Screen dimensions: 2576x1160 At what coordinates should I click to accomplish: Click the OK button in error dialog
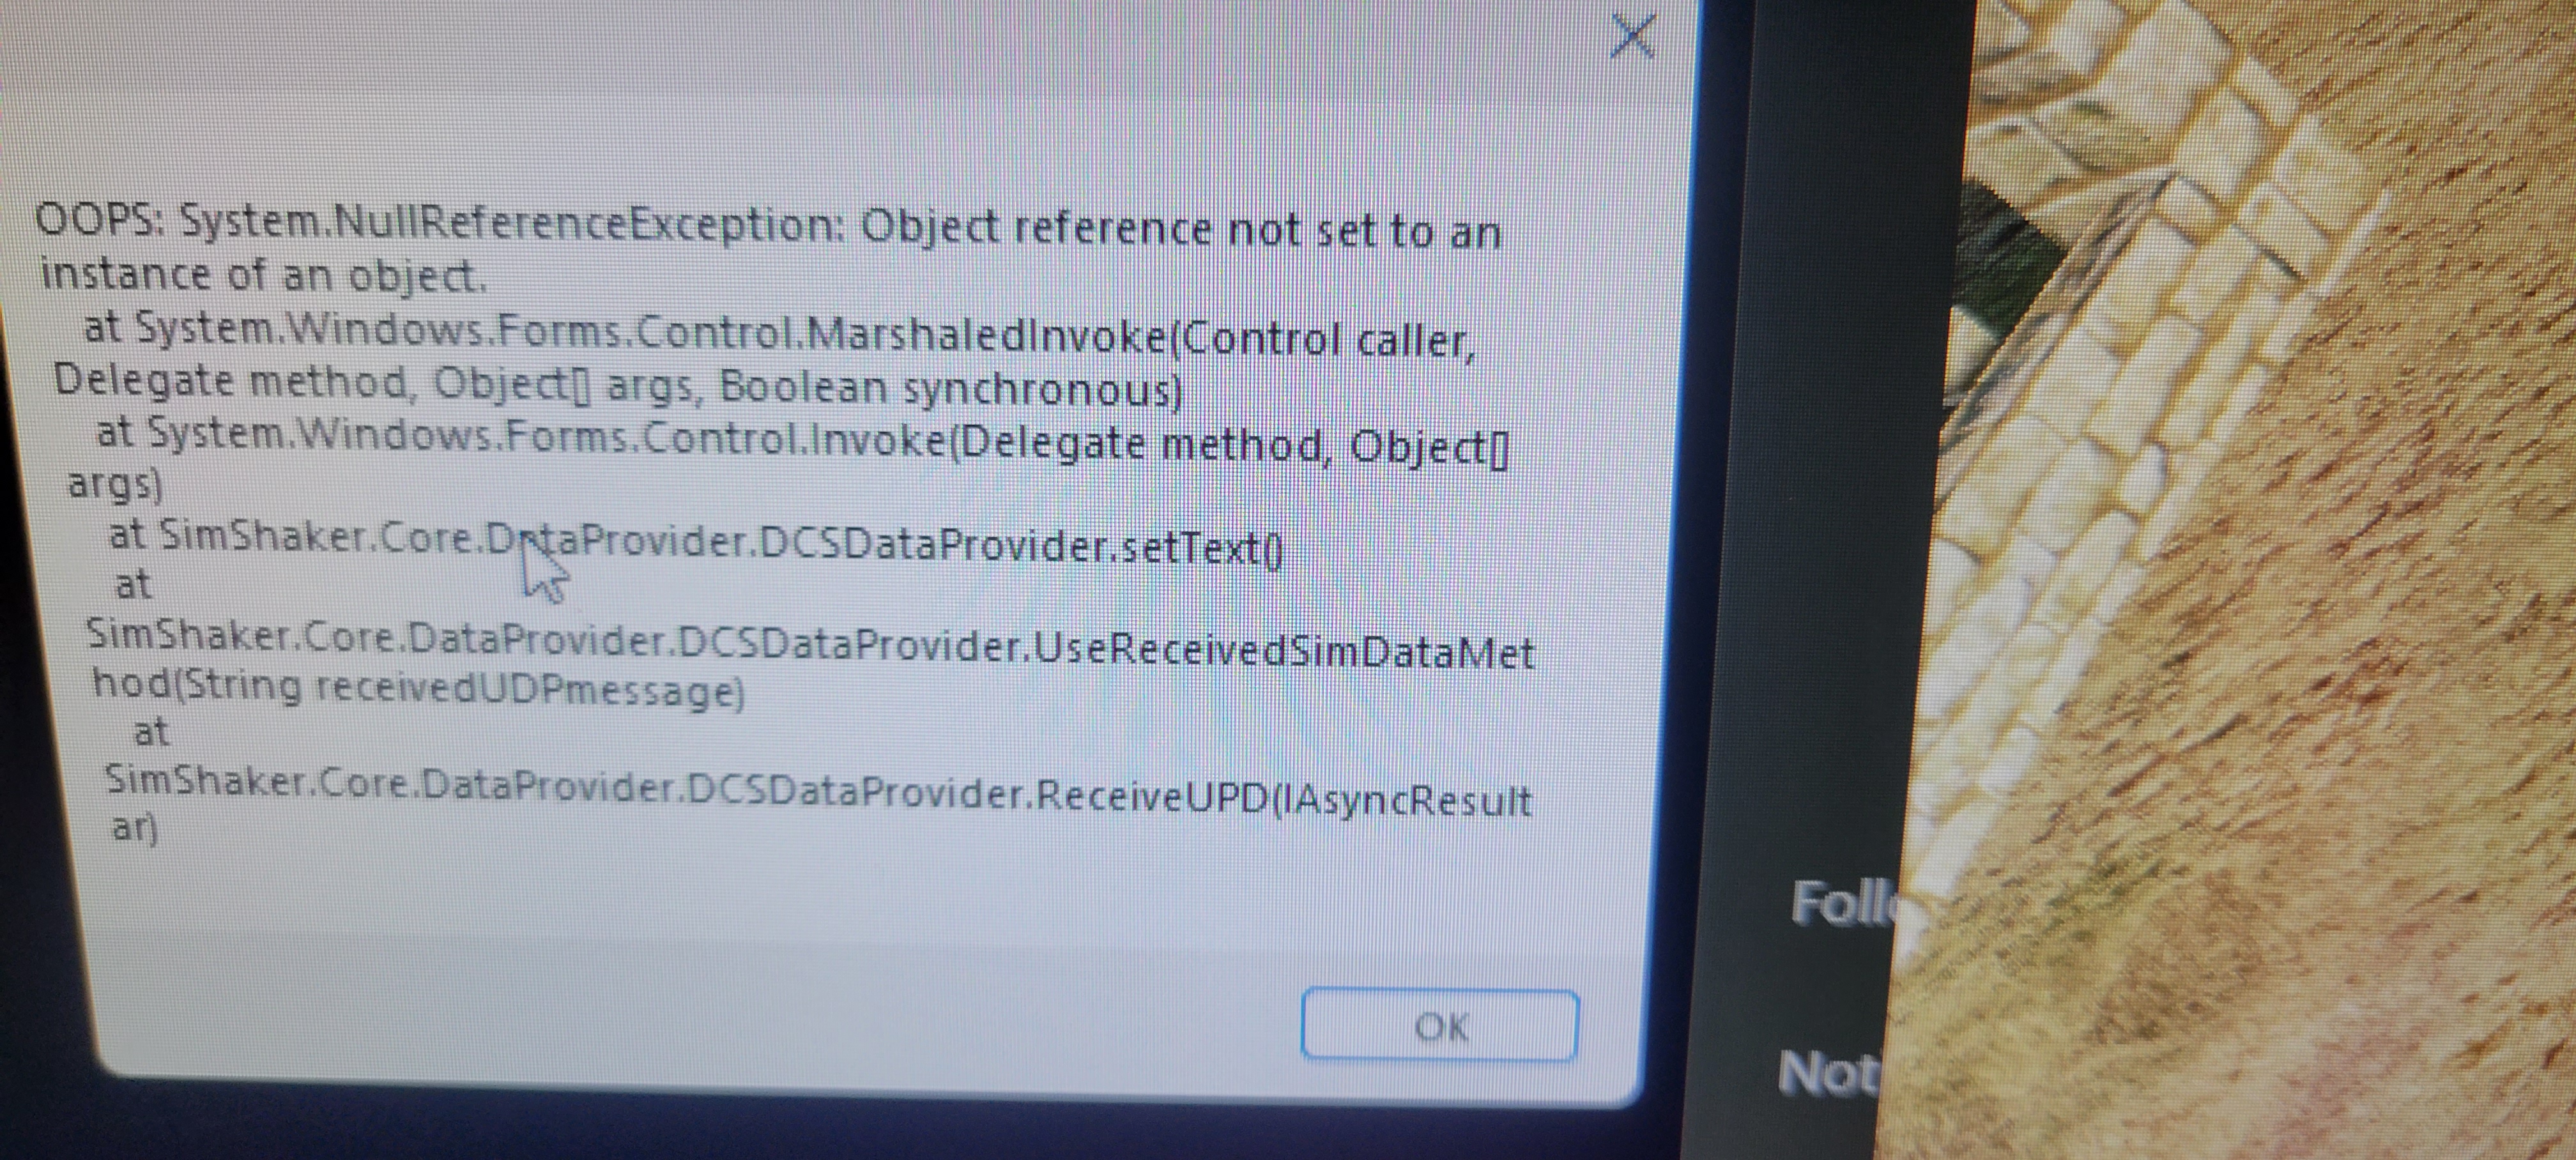[1439, 1025]
